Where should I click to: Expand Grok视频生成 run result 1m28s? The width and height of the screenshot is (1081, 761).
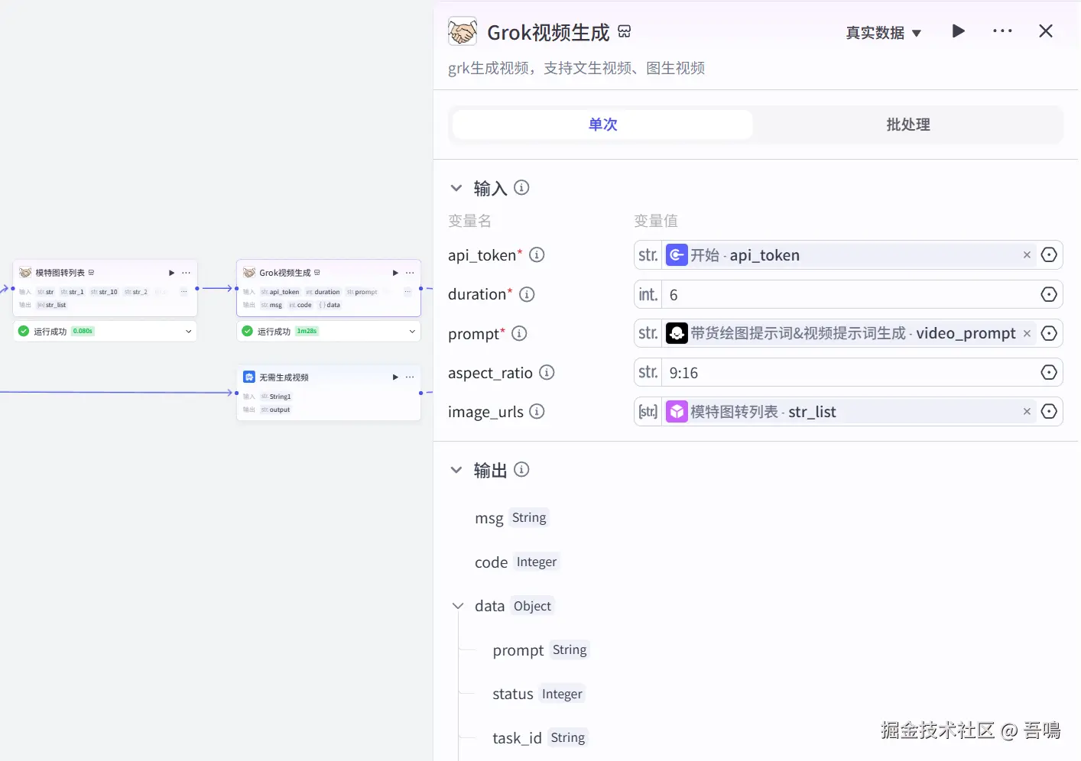tap(412, 331)
